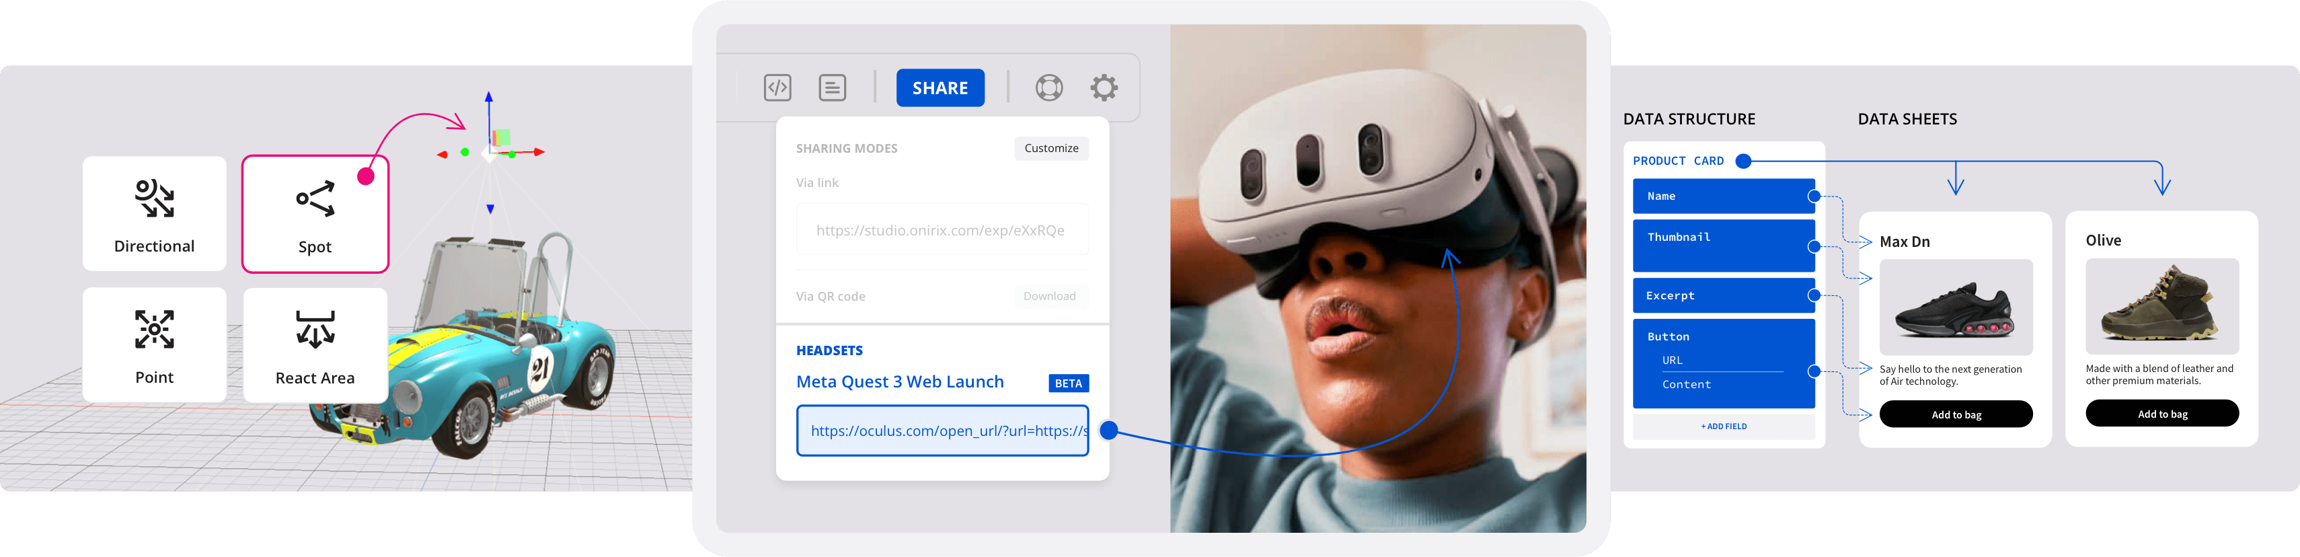The image size is (2300, 557).
Task: Click the Meta Quest 3 Web Launch link
Action: point(900,382)
